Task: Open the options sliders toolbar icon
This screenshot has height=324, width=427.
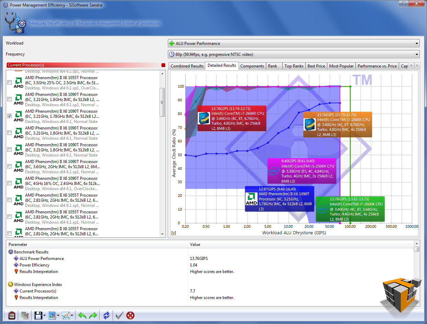Action: [x=11, y=315]
